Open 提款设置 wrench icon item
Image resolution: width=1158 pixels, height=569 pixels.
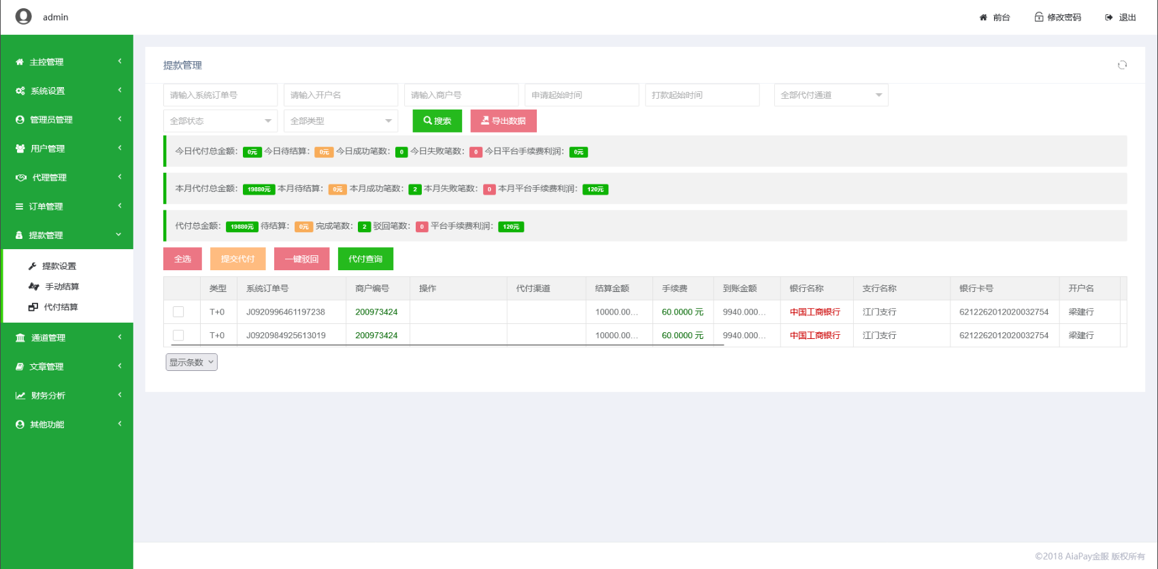(32, 266)
